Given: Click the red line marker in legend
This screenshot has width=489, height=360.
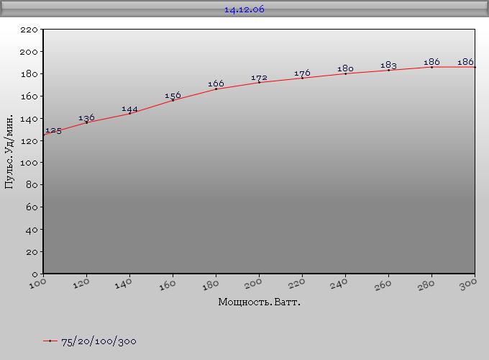Looking at the screenshot, I should 50,341.
